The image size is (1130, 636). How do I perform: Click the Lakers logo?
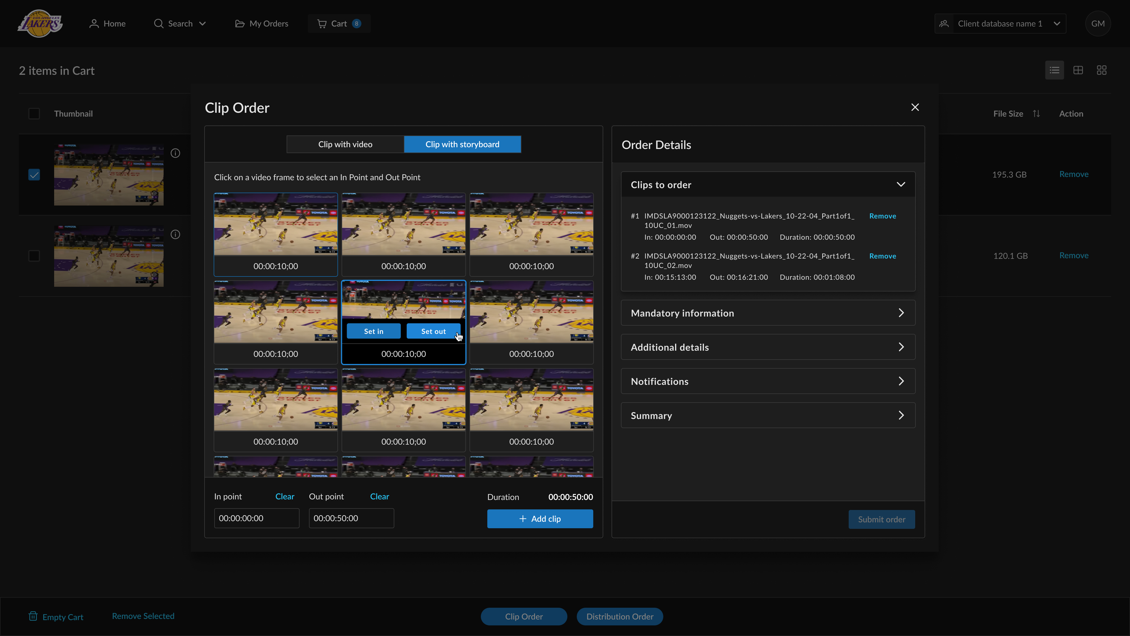pyautogui.click(x=40, y=24)
